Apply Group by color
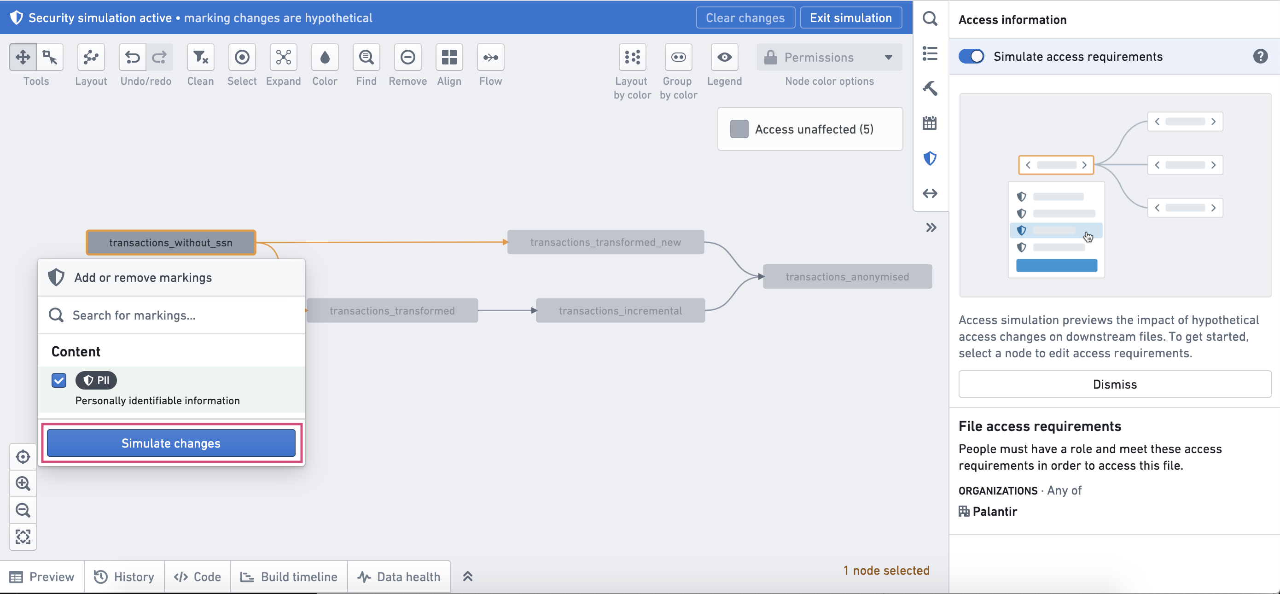The image size is (1280, 594). [x=678, y=57]
